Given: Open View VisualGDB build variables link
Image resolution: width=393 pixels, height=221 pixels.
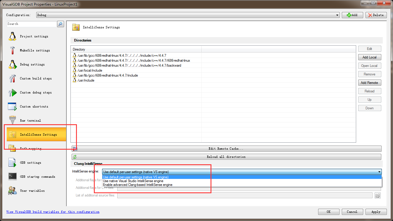Looking at the screenshot, I should click(x=53, y=212).
